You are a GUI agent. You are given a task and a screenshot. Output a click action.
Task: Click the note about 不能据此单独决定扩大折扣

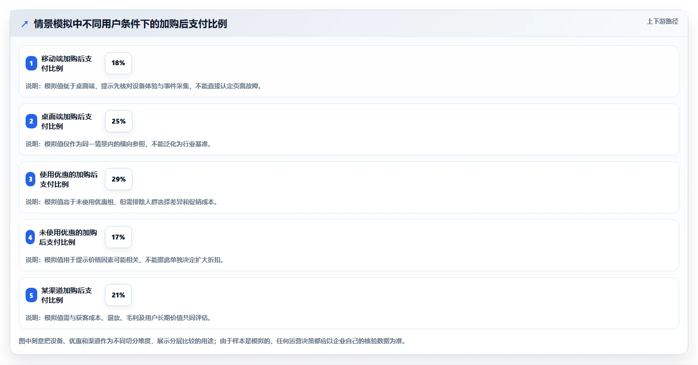[125, 260]
